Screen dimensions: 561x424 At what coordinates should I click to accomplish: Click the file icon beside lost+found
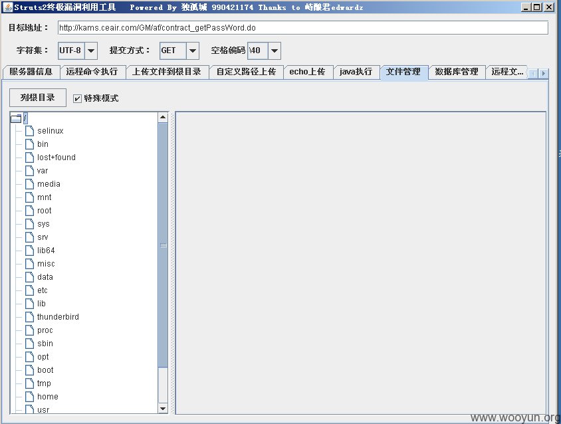click(x=30, y=158)
